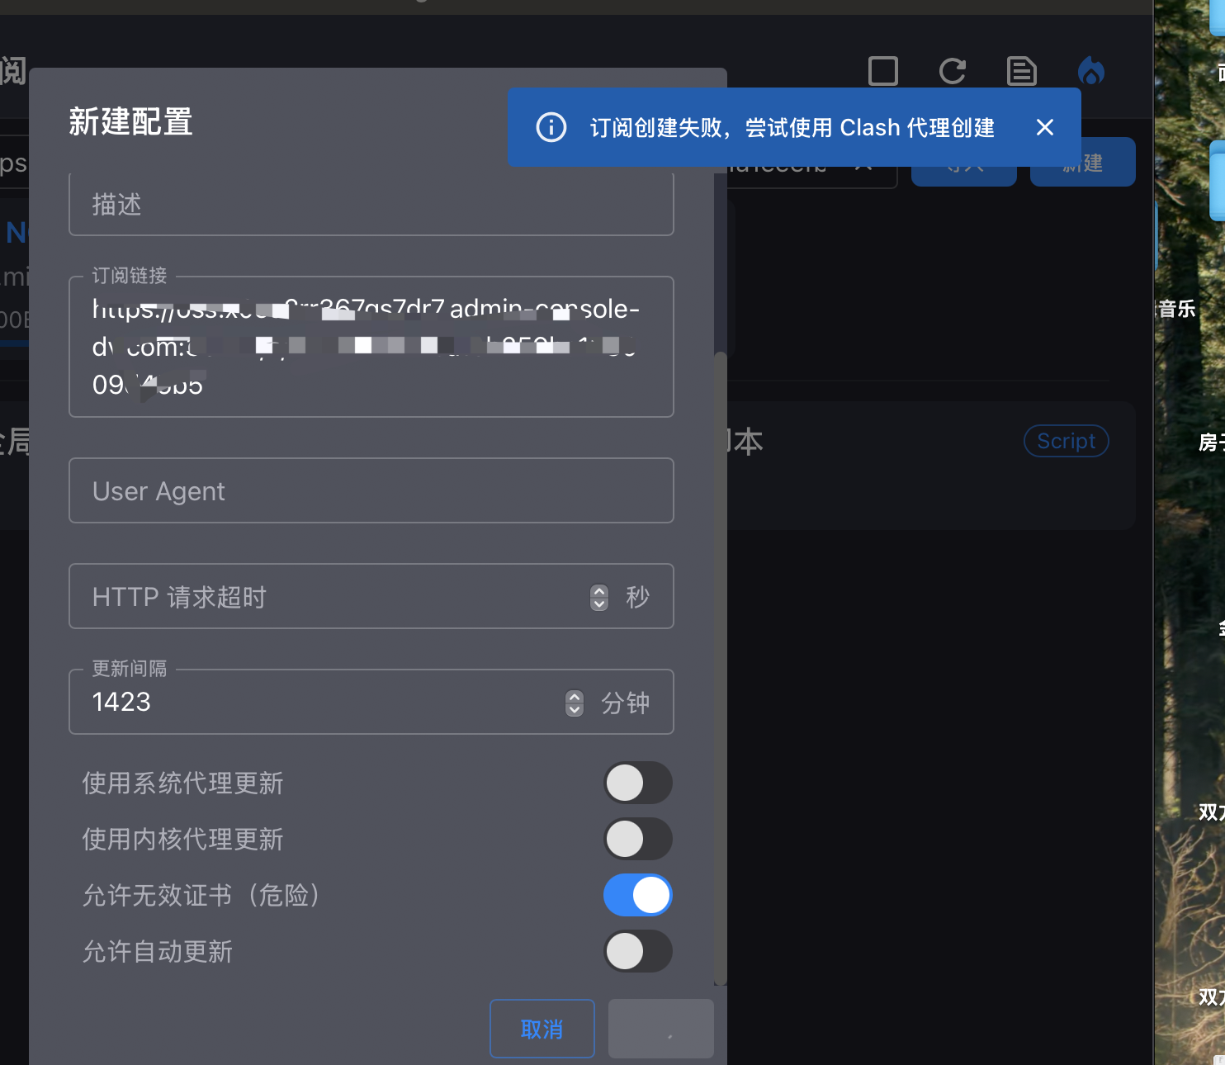Click the blue flame icon to reactivate profiles
Image resolution: width=1225 pixels, height=1065 pixels.
pyautogui.click(x=1090, y=71)
